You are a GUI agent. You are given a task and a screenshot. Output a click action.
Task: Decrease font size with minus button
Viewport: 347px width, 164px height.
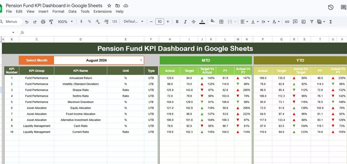(x=151, y=22)
